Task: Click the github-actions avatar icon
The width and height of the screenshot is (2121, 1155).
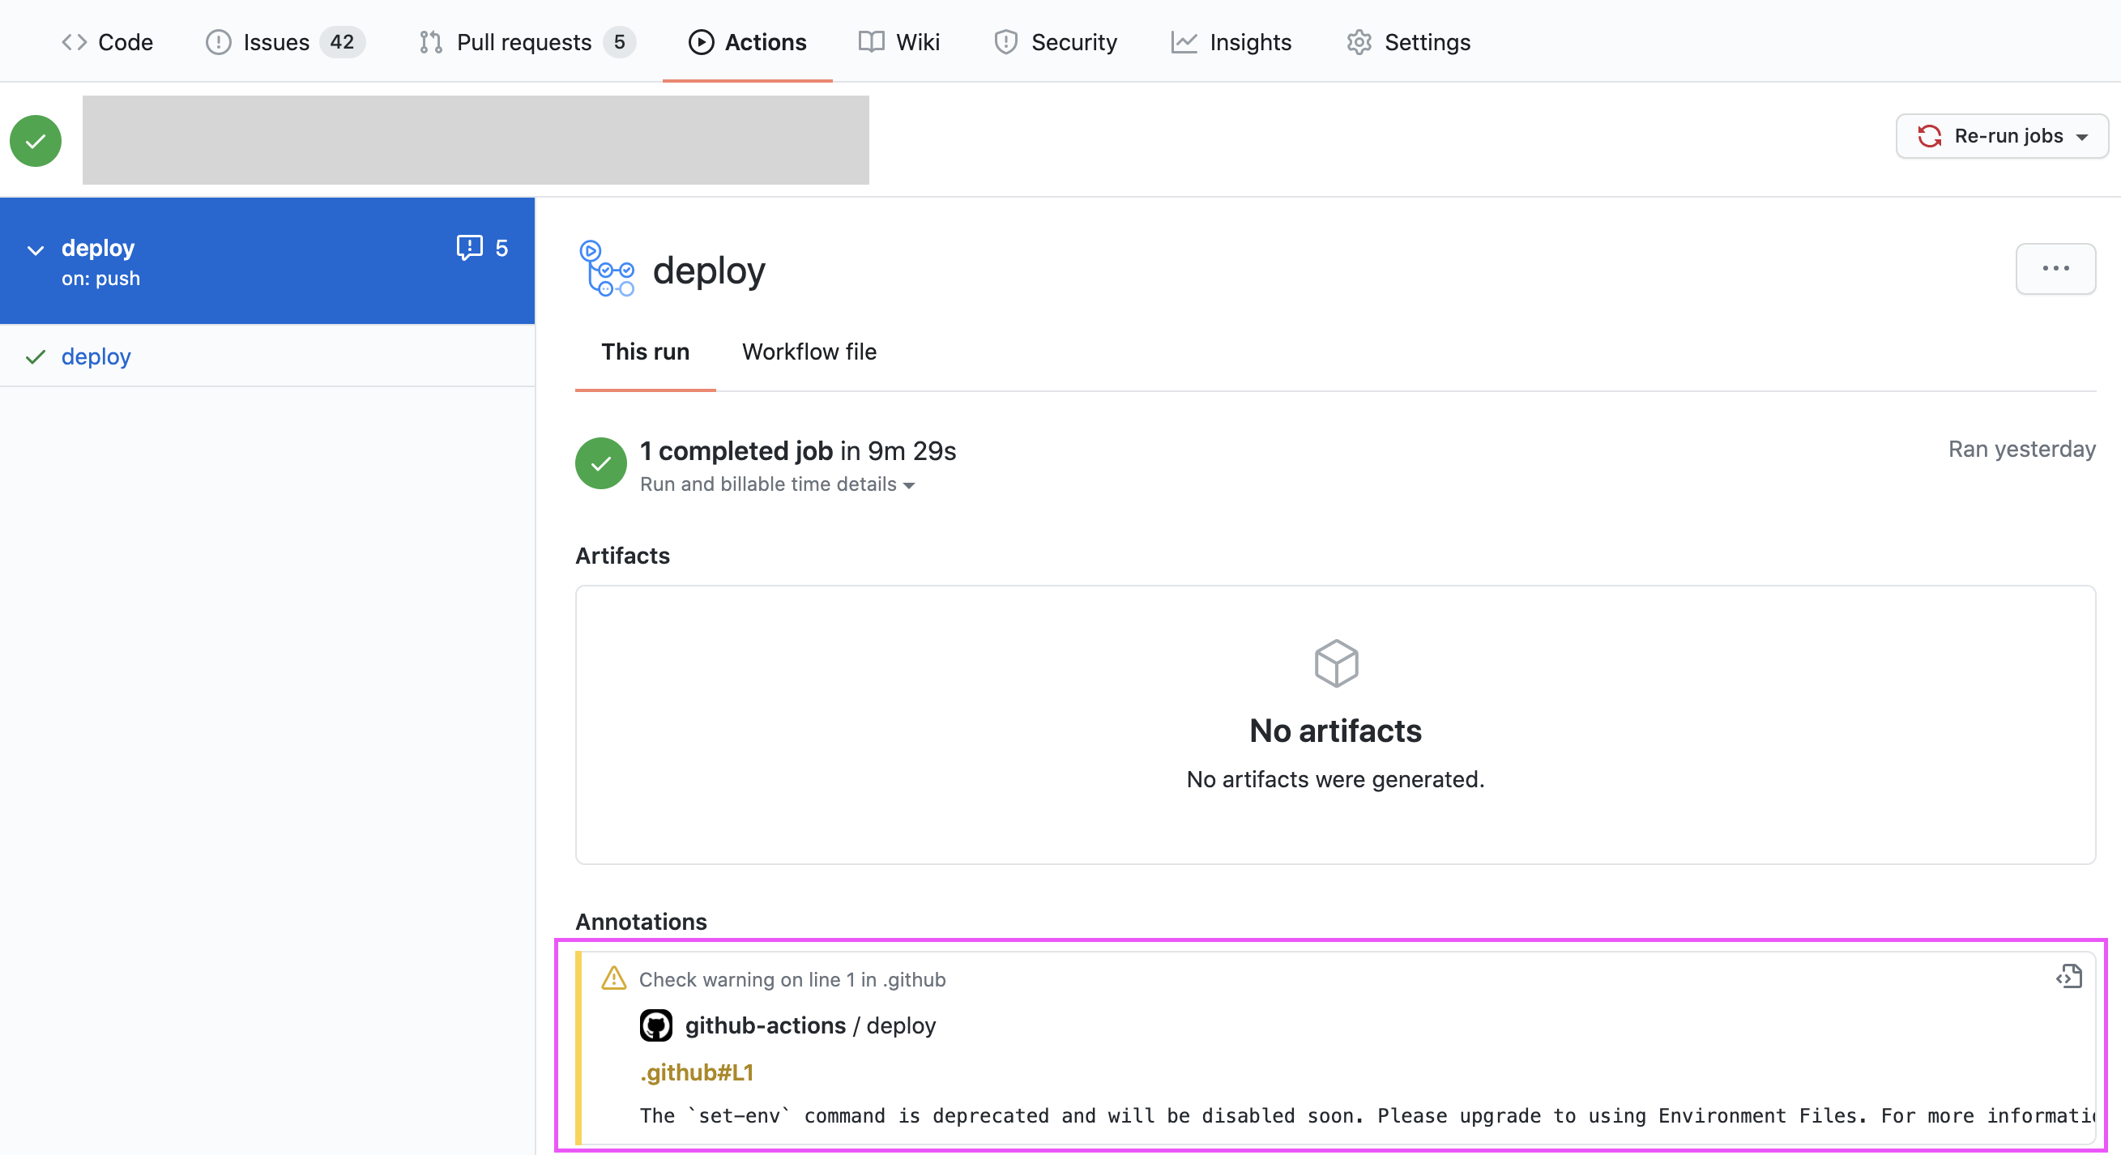Action: (x=655, y=1025)
